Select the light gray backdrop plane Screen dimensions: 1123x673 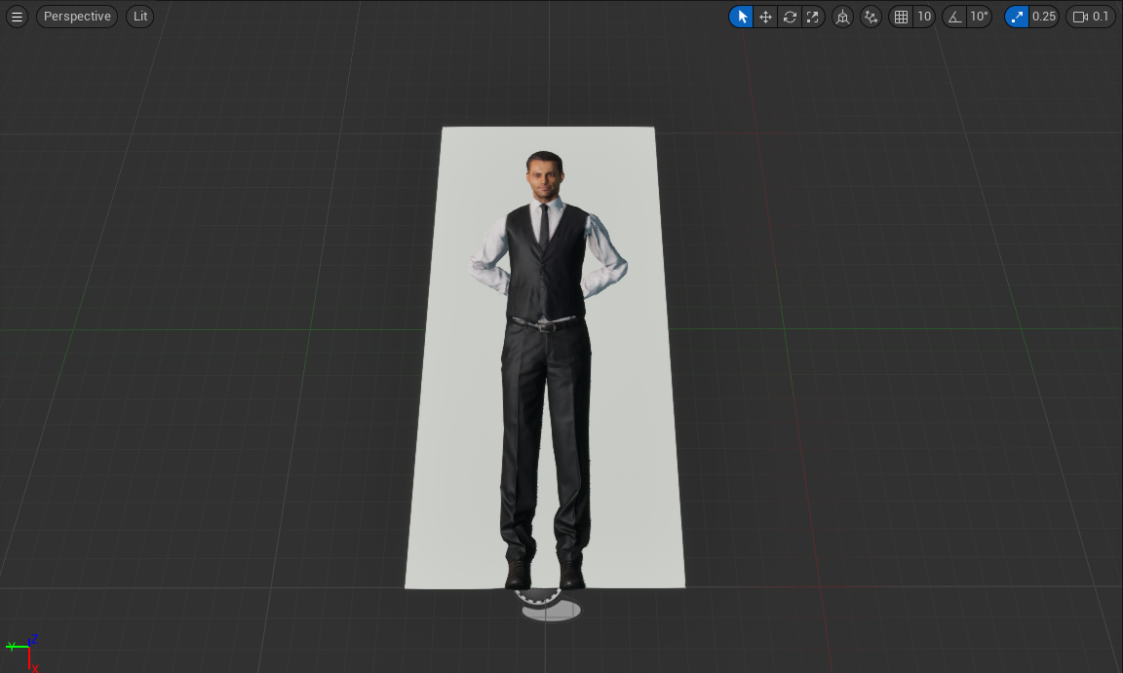pos(634,438)
